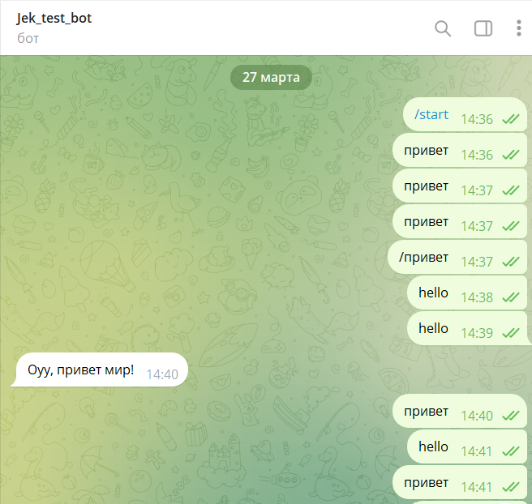
Task: Click read checkmarks on the /start message
Action: click(x=511, y=119)
